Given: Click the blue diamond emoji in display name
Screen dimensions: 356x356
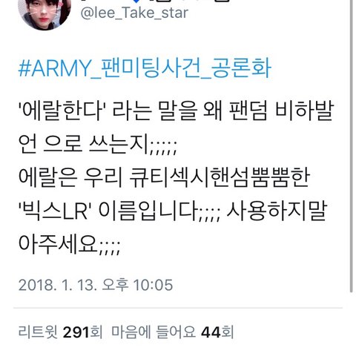Looking at the screenshot, I should (136, 1).
